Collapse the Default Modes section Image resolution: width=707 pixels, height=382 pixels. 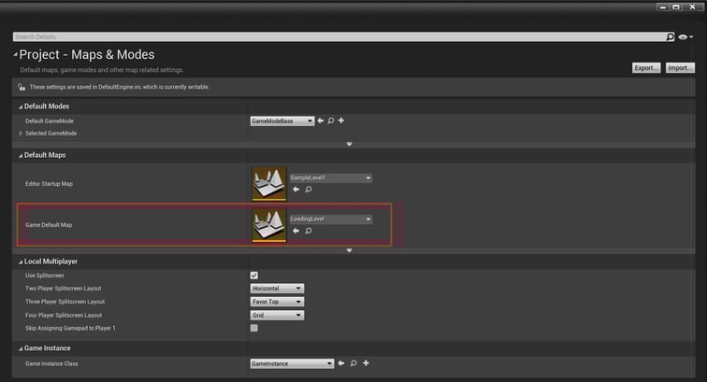tap(21, 106)
